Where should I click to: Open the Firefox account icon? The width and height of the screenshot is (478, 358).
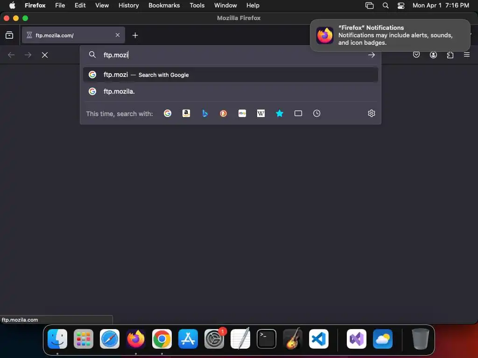[x=433, y=55]
